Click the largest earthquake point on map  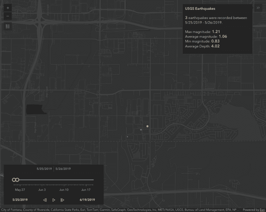pos(147,126)
